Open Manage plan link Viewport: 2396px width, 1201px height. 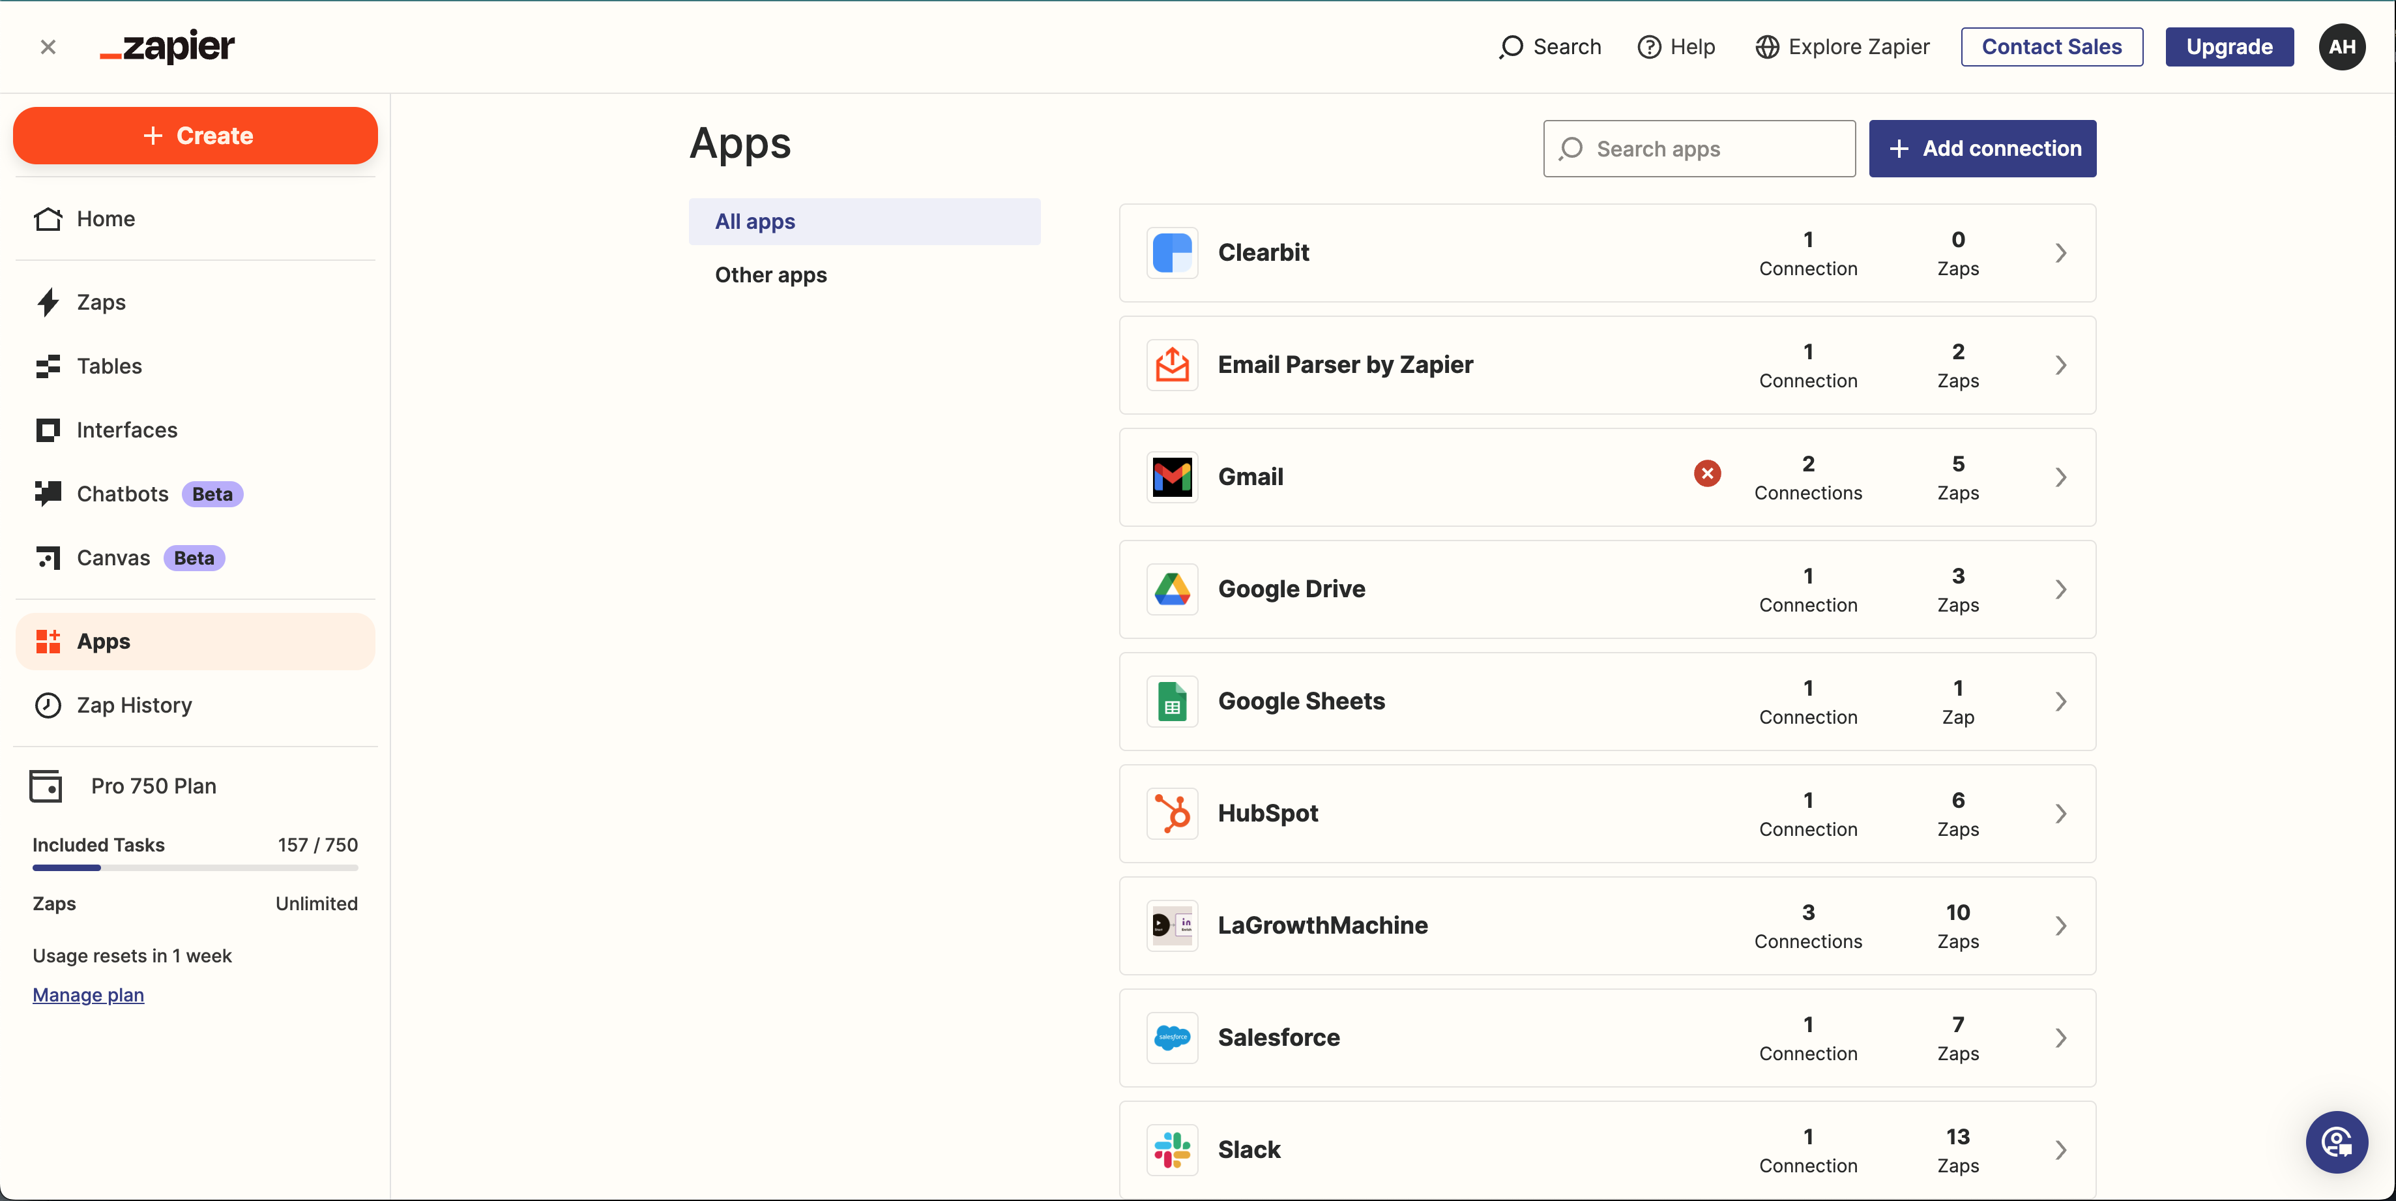87,994
